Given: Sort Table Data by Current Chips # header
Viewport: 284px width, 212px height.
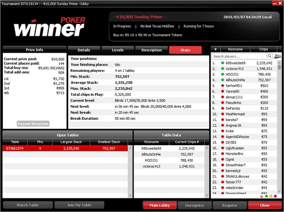Looking at the screenshot, I should [187, 142].
